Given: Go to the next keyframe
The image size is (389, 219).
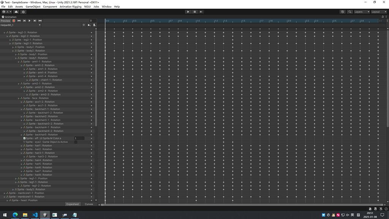Looking at the screenshot, I should pyautogui.click(x=35, y=21).
